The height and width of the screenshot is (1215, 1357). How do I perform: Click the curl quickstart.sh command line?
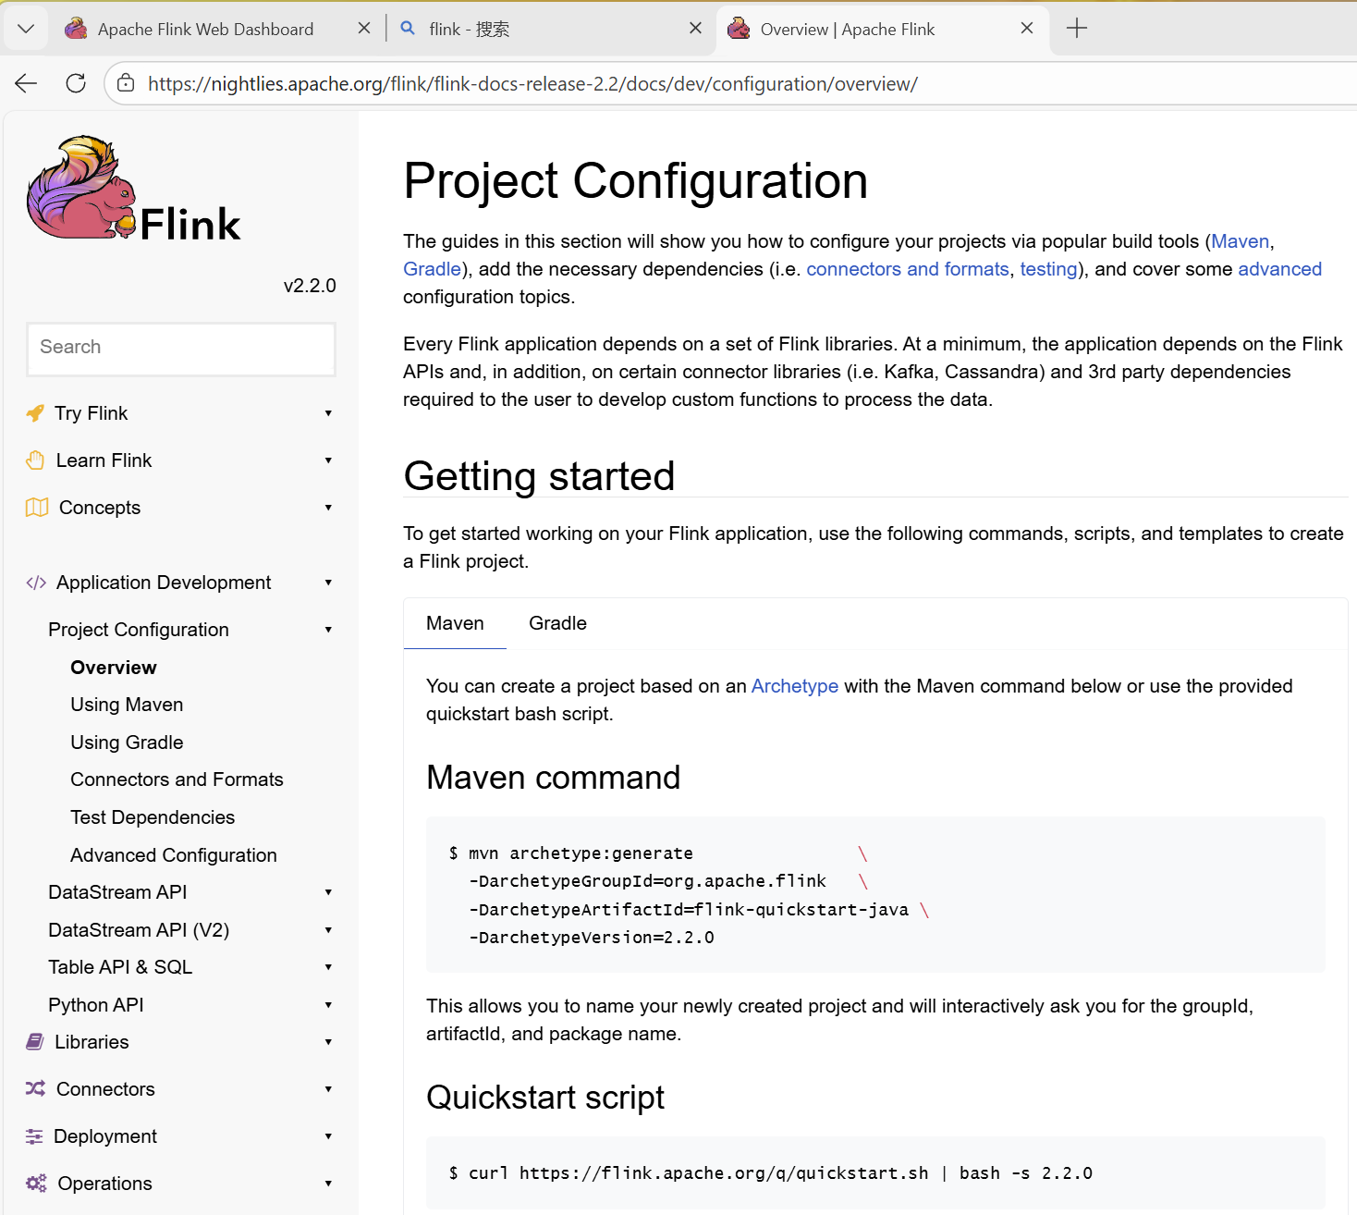(771, 1173)
